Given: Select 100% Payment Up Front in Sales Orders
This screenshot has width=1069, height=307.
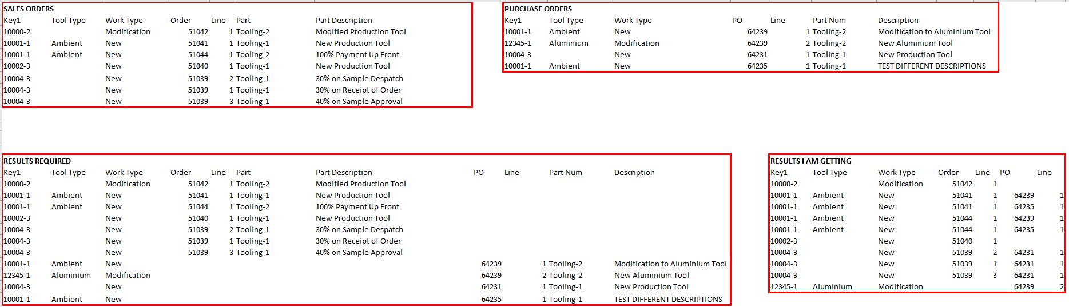Looking at the screenshot, I should (357, 55).
